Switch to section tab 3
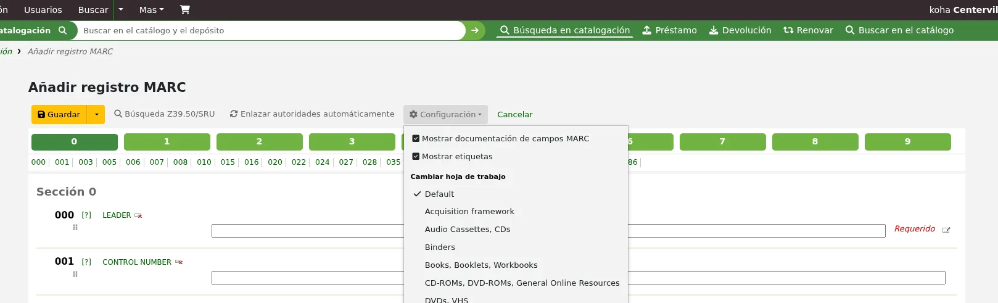Screen dimensions: 998x303 point(352,142)
